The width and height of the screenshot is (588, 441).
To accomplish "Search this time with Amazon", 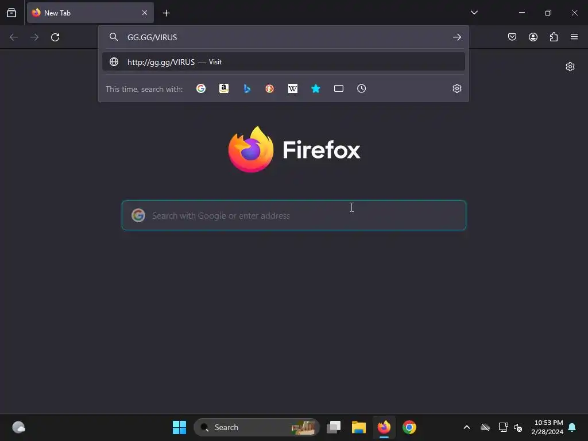I will coord(224,88).
